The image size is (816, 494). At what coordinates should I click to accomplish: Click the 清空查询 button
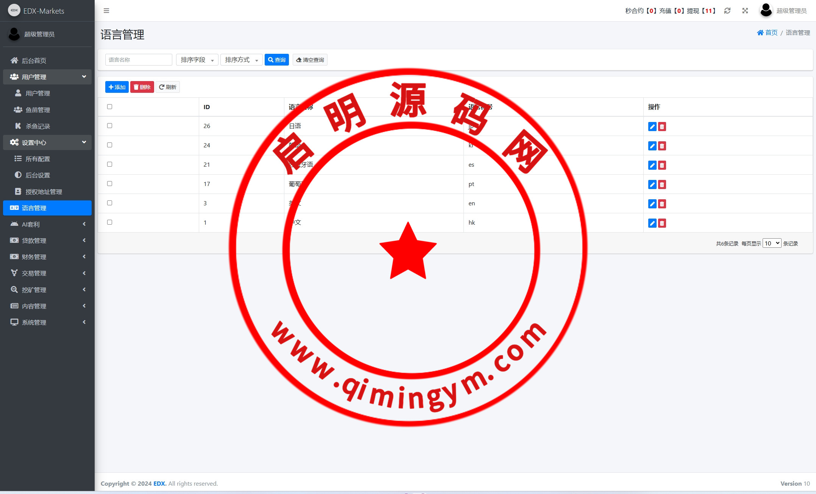click(310, 60)
